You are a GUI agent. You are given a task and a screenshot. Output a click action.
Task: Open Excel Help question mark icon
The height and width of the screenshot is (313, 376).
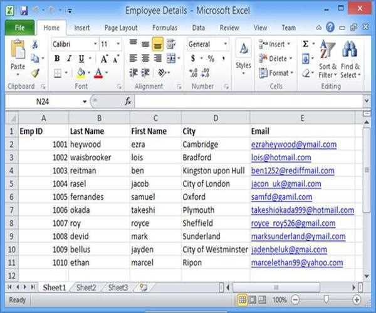click(330, 28)
